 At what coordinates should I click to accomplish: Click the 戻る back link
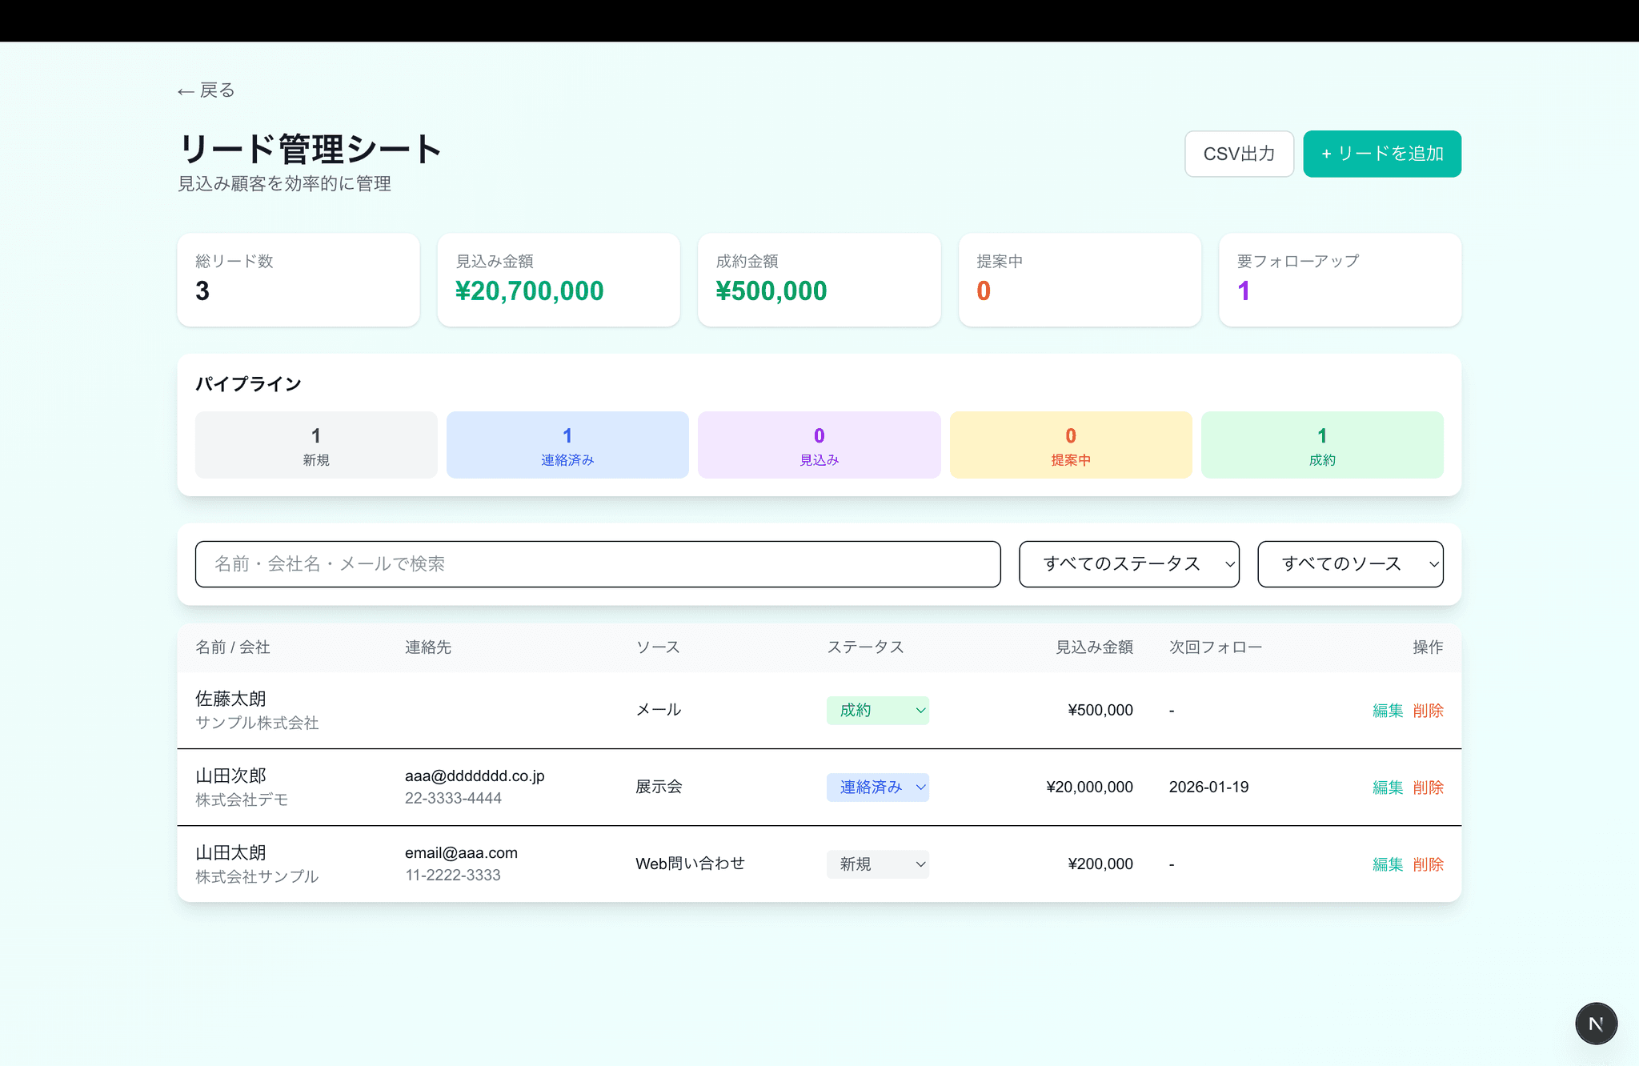(x=205, y=90)
